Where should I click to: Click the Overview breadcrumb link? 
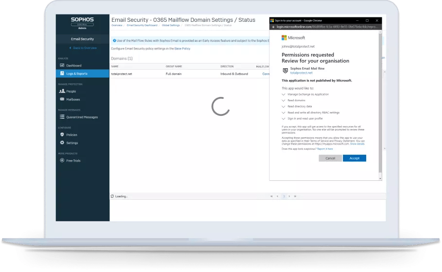117,25
